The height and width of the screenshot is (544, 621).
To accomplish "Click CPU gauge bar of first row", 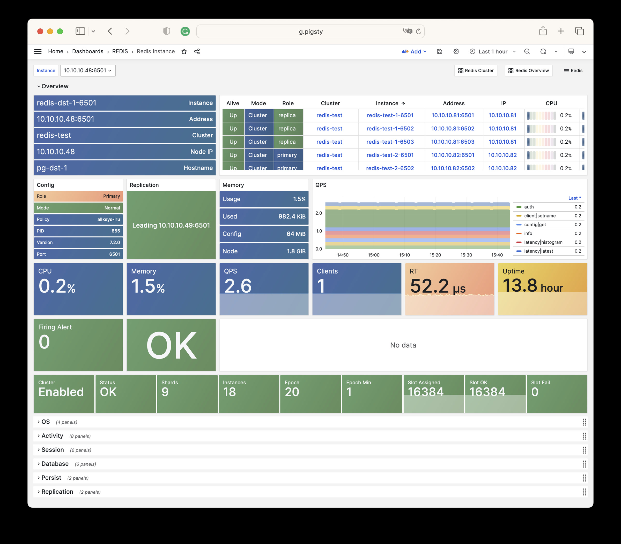I will point(541,115).
